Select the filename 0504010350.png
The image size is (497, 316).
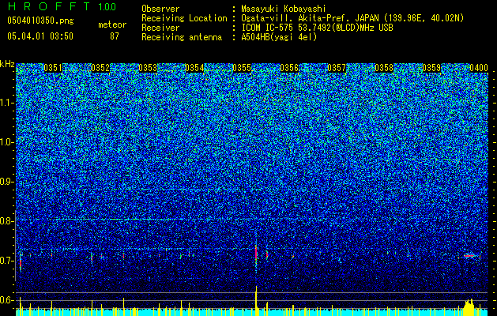[40, 21]
